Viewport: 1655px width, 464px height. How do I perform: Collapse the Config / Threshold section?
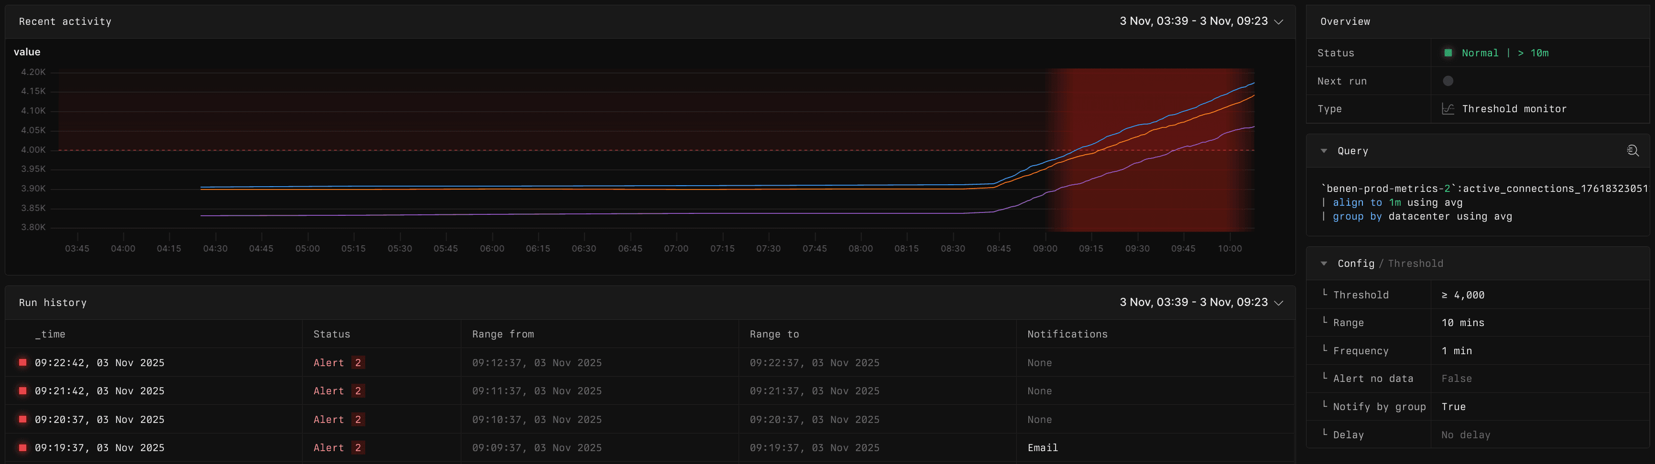[1324, 264]
